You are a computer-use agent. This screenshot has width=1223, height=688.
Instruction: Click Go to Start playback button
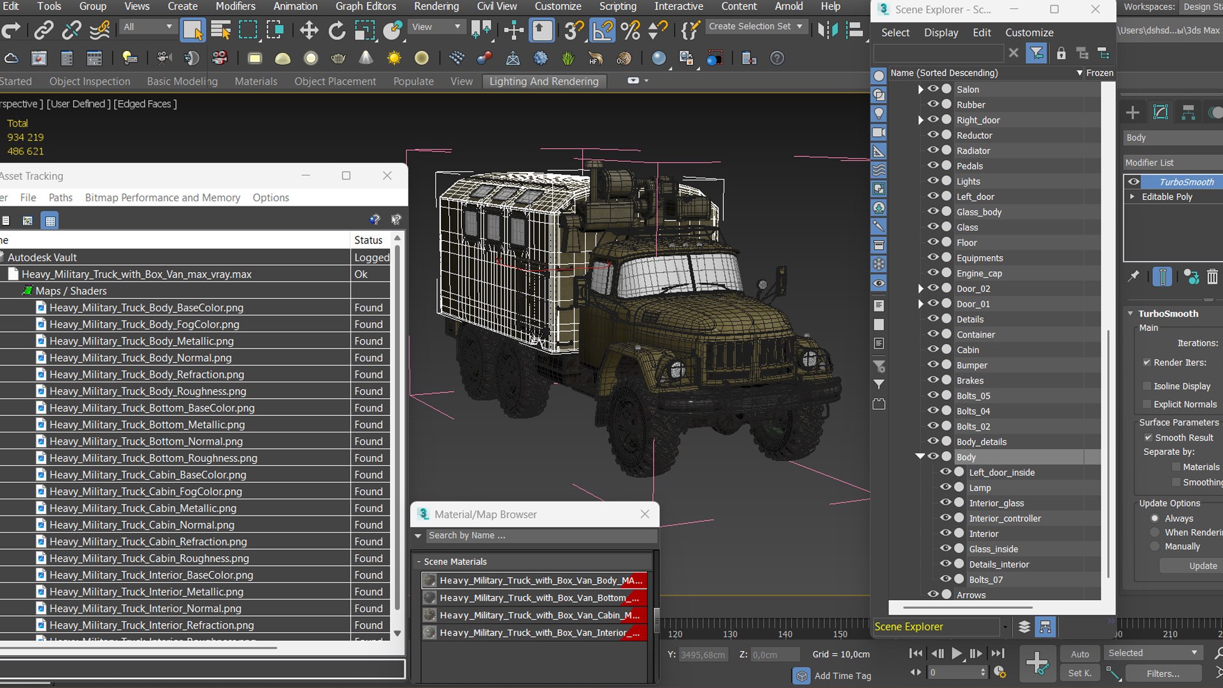916,654
